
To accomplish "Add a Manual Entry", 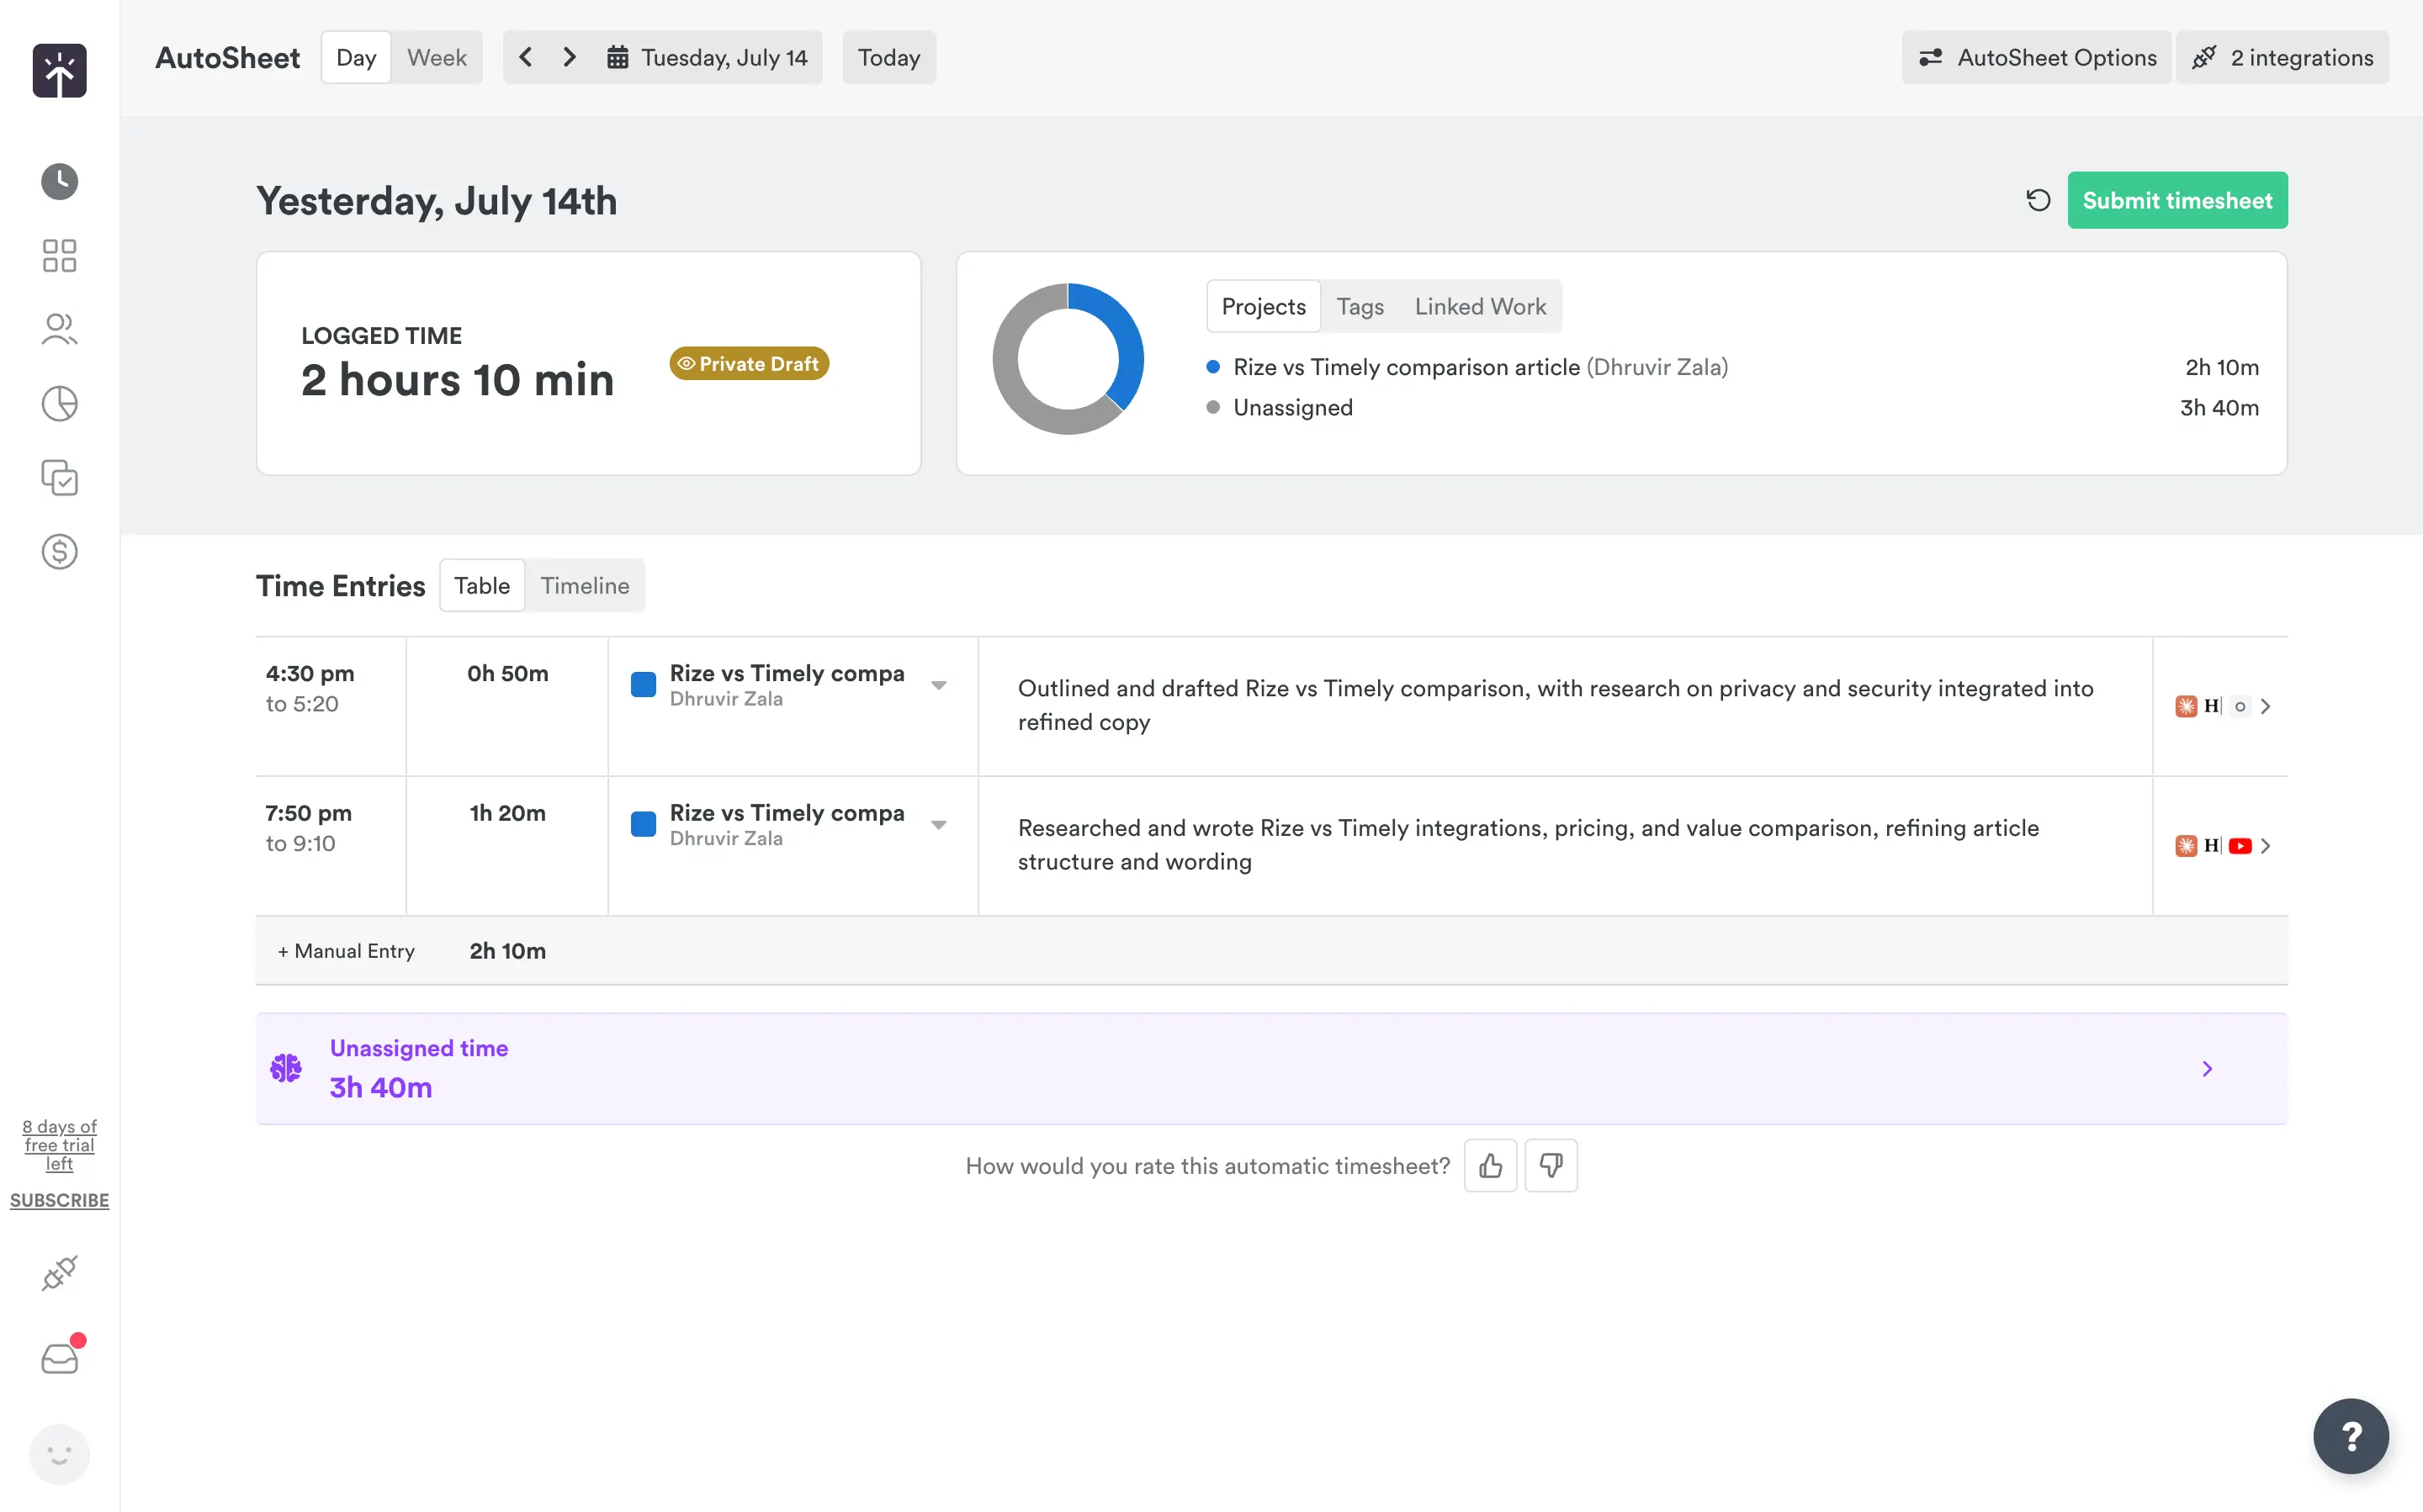I will coord(346,950).
